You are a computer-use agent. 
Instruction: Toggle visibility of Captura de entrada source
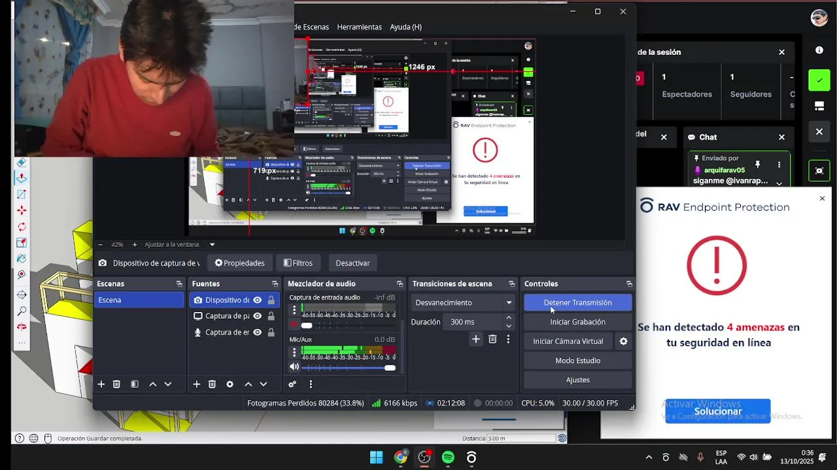(x=258, y=332)
